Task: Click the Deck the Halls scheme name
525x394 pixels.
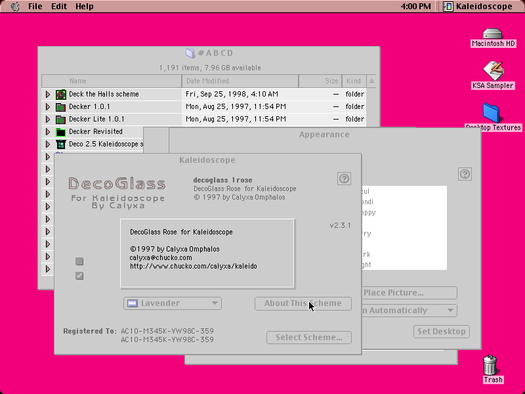Action: [x=104, y=94]
